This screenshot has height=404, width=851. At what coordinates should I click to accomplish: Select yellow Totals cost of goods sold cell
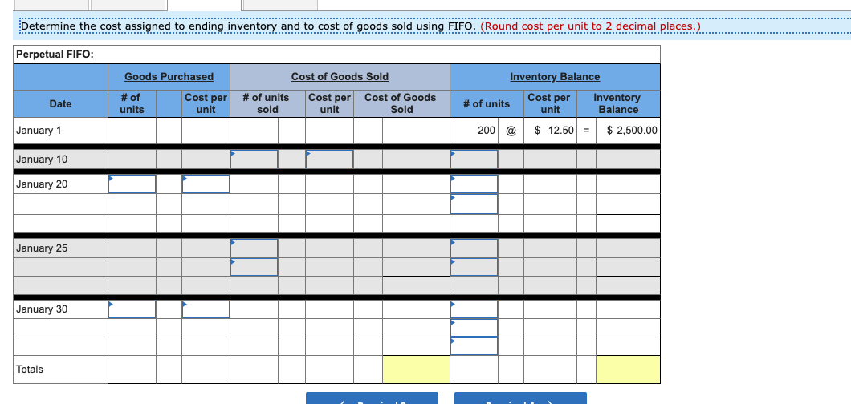click(x=416, y=369)
